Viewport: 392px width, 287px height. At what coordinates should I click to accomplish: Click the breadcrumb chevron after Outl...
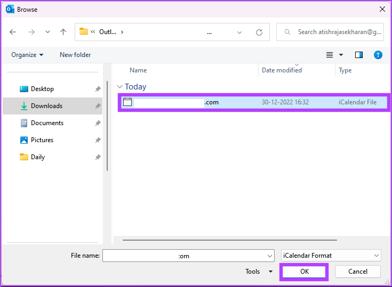point(122,32)
